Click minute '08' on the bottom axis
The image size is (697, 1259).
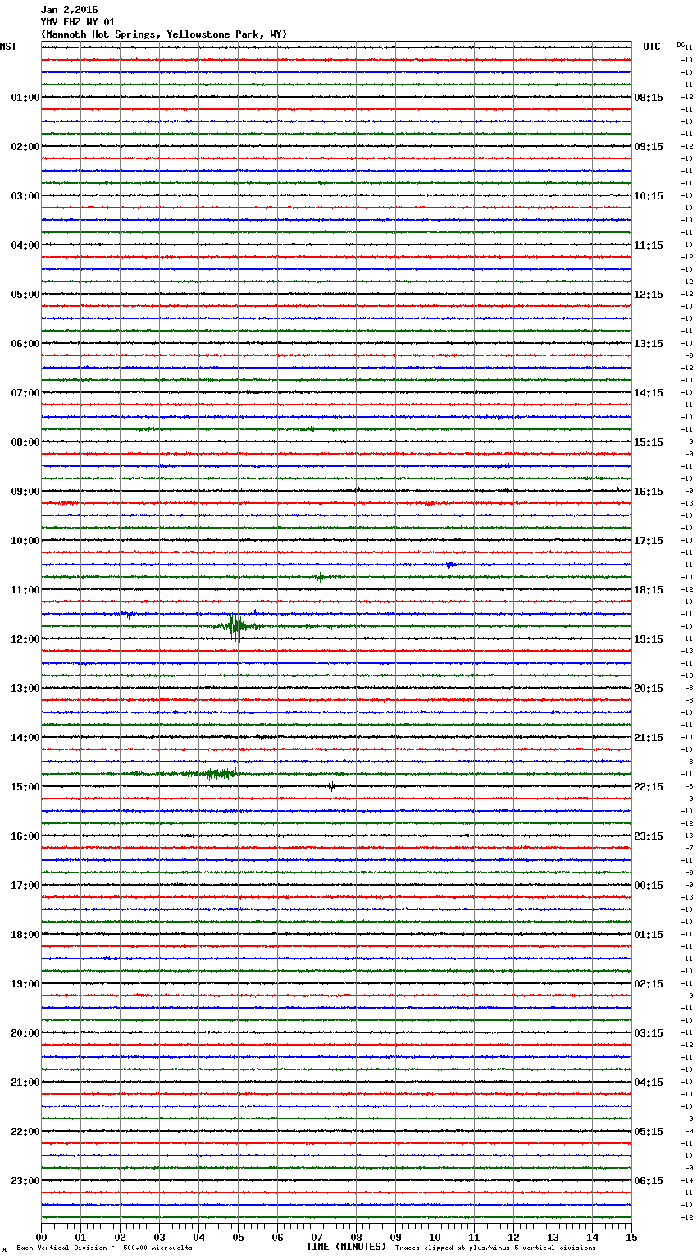click(356, 1238)
